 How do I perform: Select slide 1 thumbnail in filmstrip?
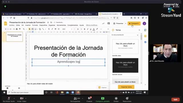[14, 37]
